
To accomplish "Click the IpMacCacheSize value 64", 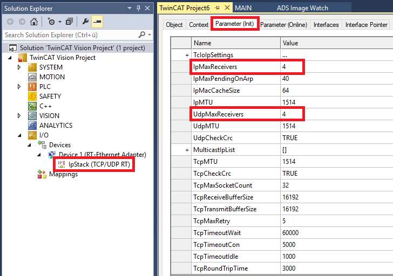I will (286, 91).
